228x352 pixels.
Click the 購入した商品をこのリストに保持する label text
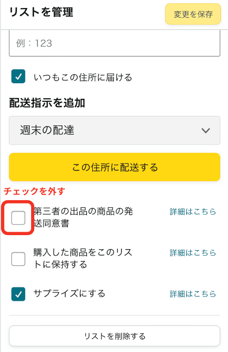(83, 258)
